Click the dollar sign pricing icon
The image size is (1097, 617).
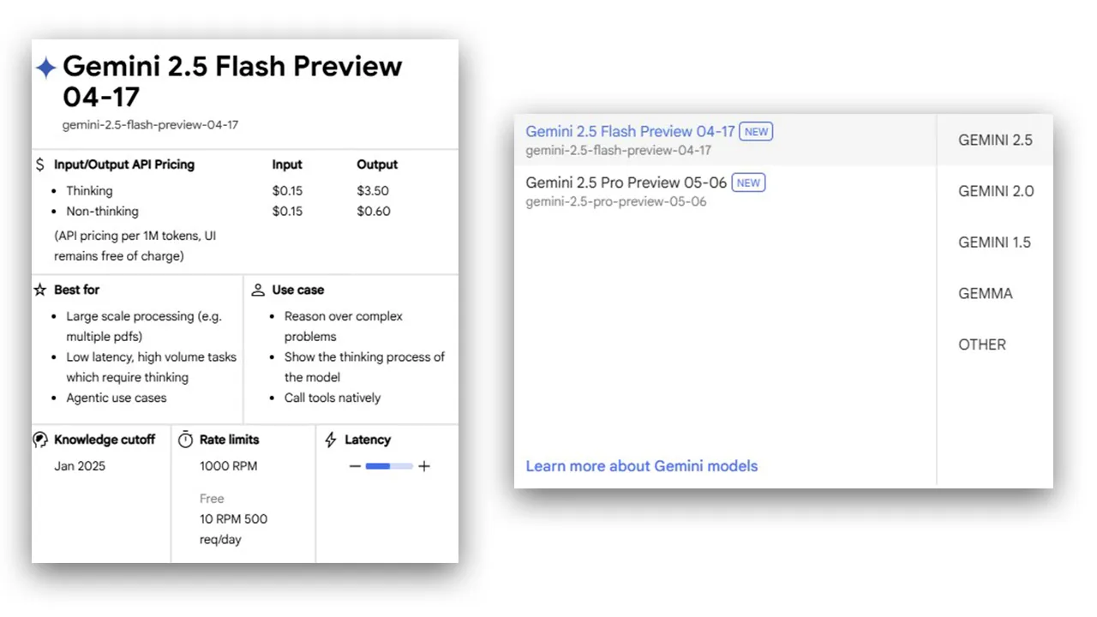click(x=39, y=165)
